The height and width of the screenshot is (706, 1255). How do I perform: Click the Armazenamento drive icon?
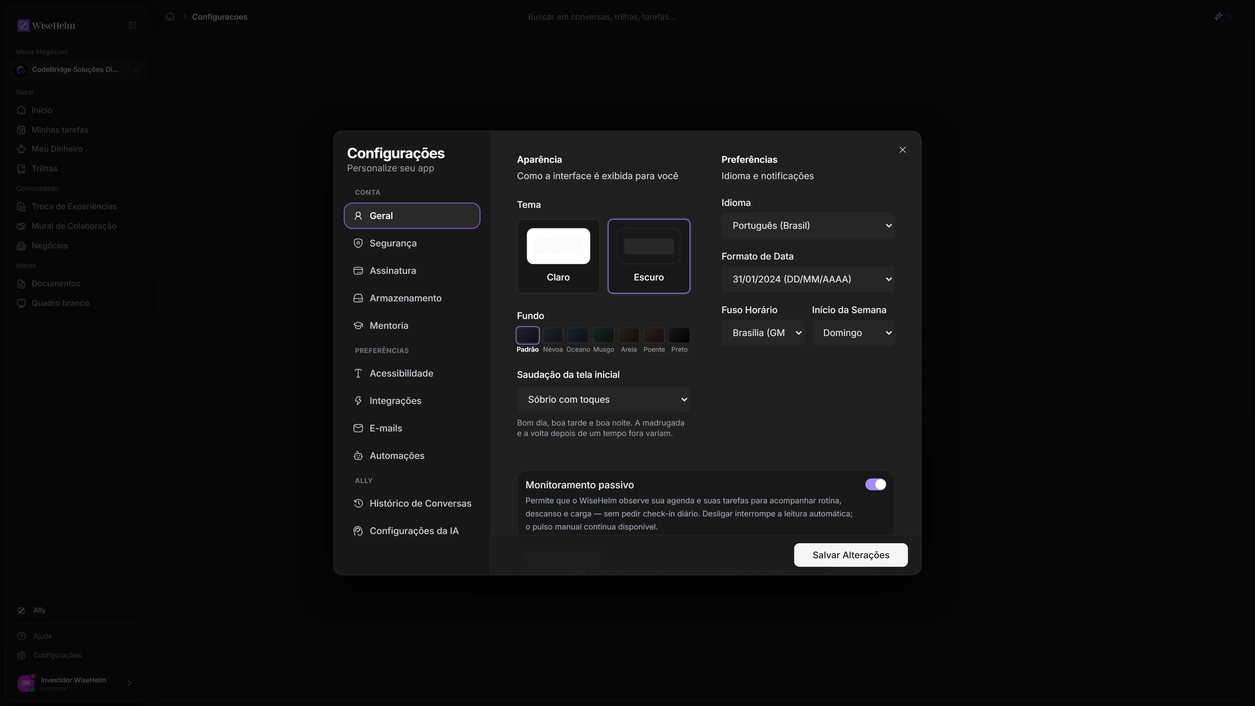point(358,298)
